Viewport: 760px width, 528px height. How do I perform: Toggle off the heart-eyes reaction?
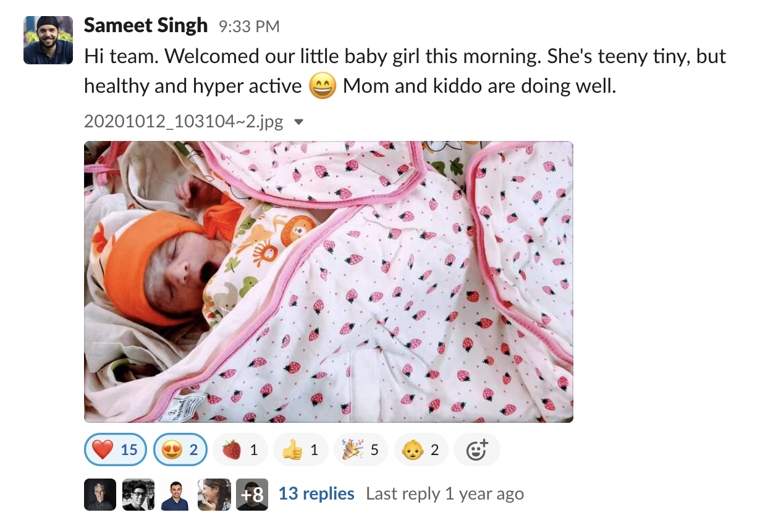pyautogui.click(x=179, y=449)
